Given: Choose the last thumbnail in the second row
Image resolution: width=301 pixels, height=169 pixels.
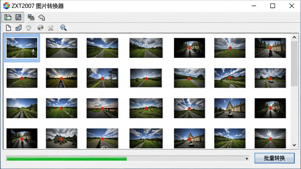Looking at the screenshot, I should click(270, 78).
